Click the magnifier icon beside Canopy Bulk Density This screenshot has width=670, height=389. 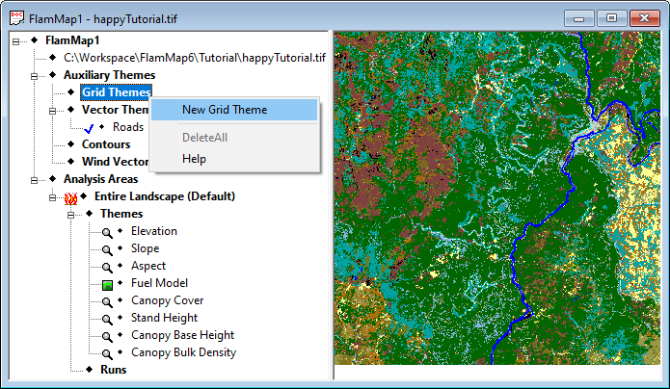[x=107, y=354]
